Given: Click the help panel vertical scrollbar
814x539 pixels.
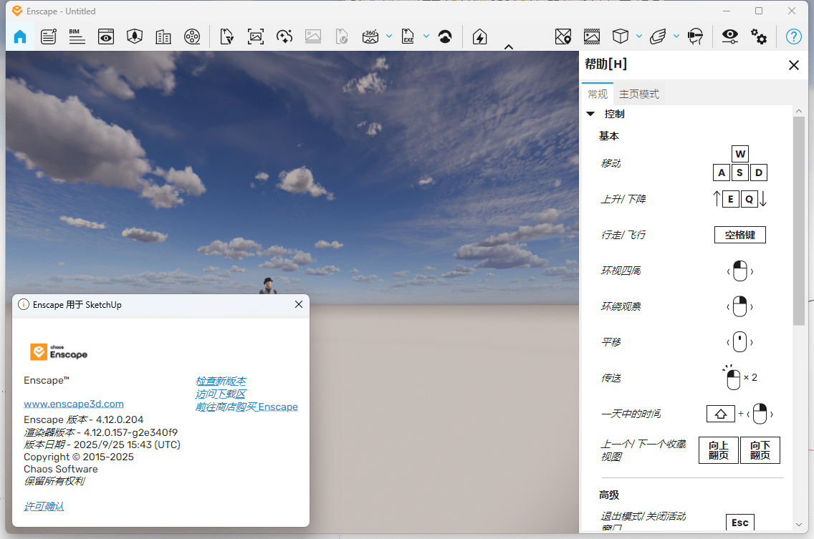Looking at the screenshot, I should tap(799, 222).
